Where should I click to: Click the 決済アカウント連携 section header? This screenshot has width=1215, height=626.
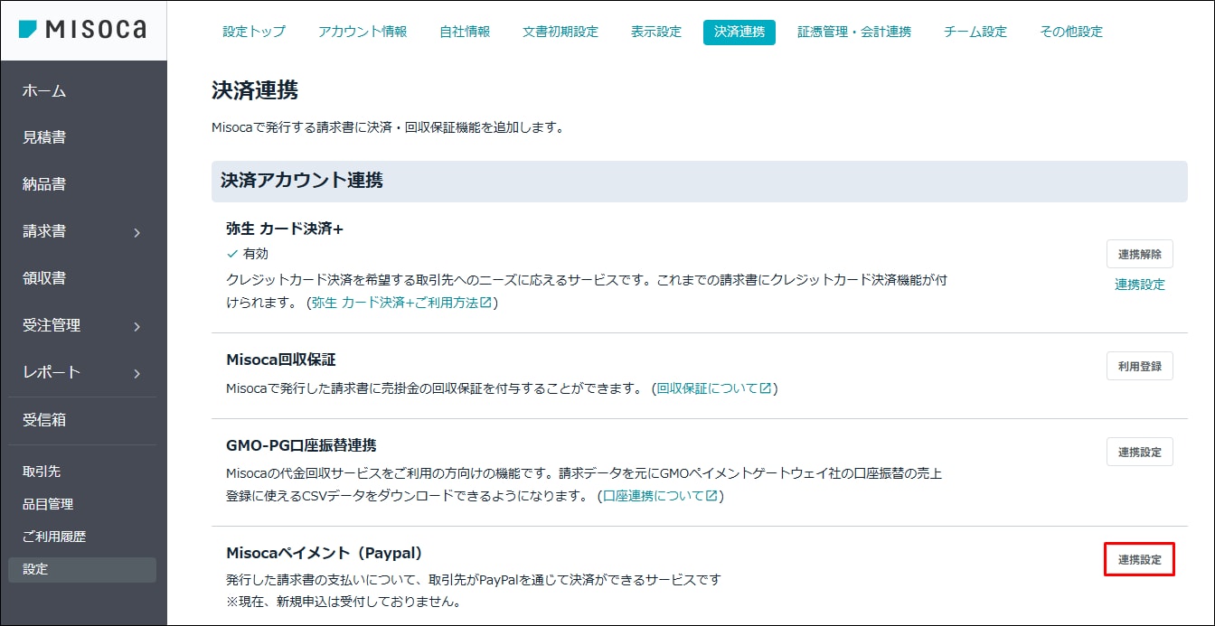[x=699, y=181]
